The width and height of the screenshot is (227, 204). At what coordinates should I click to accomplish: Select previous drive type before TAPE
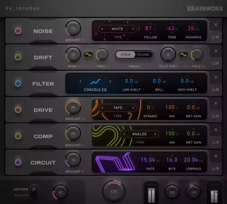[x=103, y=108]
